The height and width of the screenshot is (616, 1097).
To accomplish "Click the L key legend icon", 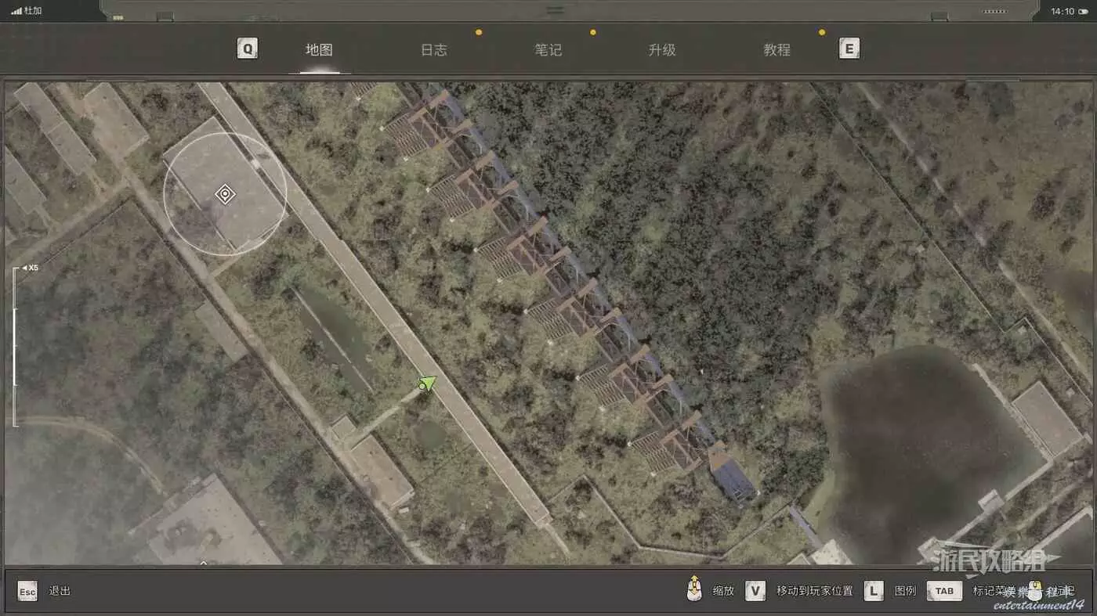I will [874, 591].
